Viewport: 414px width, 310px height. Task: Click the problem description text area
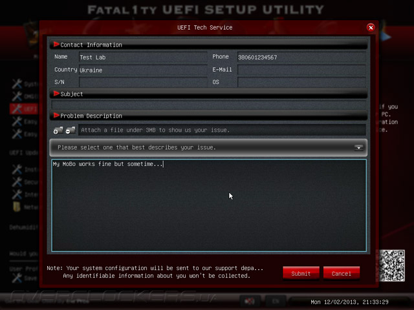point(209,205)
